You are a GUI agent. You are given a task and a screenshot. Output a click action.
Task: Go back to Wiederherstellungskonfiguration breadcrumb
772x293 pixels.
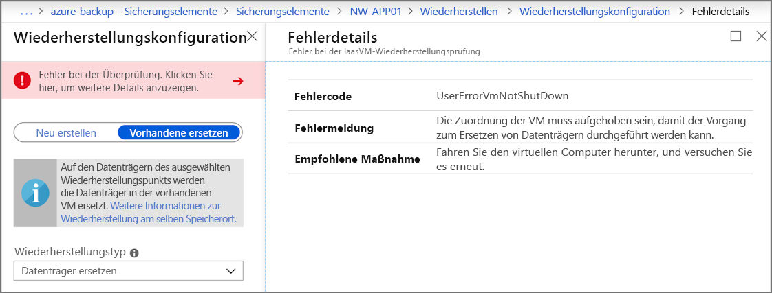(x=594, y=11)
